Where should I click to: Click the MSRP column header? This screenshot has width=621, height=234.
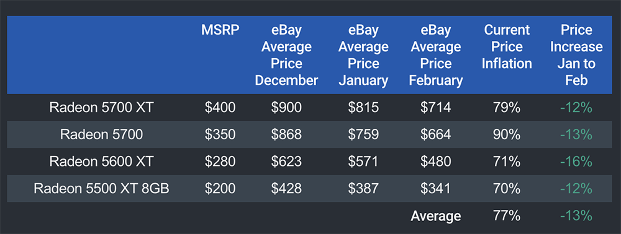(x=220, y=30)
